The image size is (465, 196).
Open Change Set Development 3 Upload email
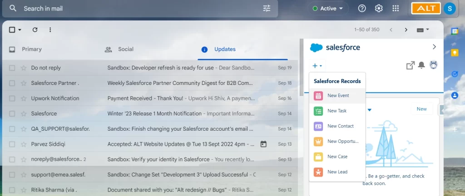pos(150,175)
